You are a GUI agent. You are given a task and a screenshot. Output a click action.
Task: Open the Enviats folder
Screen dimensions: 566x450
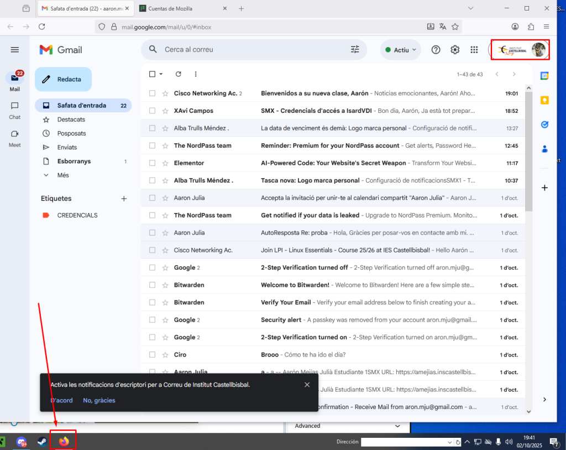coord(67,147)
